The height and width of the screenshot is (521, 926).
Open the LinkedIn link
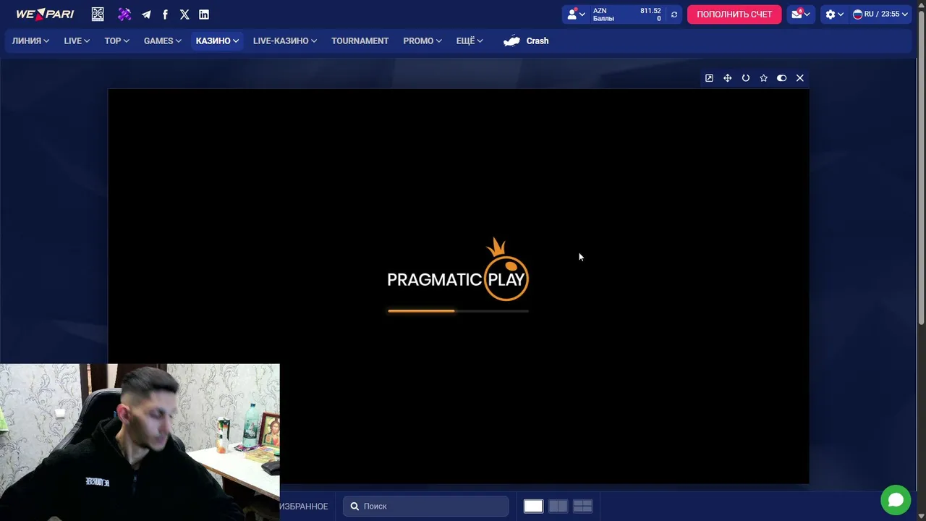(204, 14)
